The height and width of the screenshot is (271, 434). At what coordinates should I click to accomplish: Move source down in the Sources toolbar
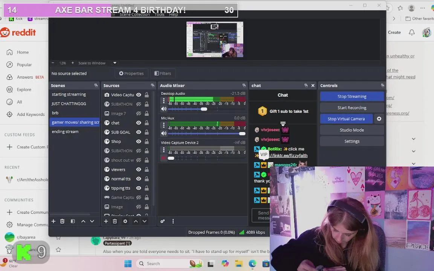point(145,221)
